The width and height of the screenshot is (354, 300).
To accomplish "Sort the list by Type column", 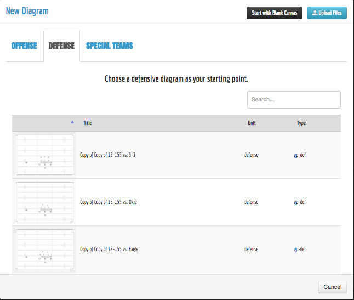I will 301,123.
